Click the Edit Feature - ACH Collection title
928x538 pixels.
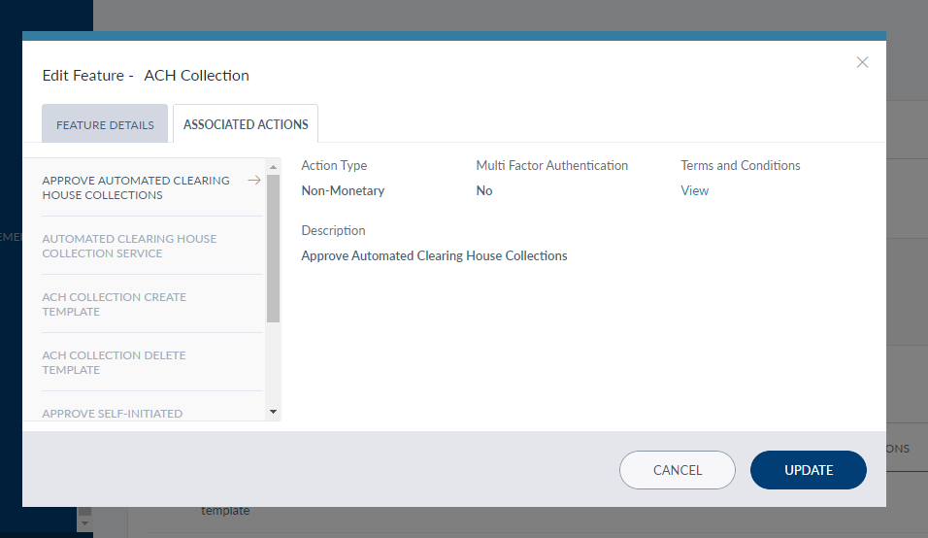[x=146, y=75]
